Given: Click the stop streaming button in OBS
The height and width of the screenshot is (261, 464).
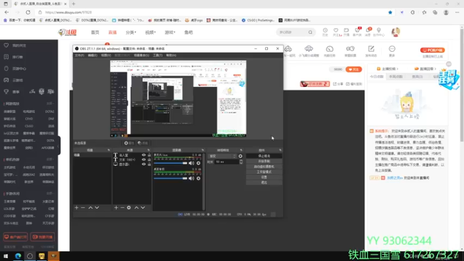Looking at the screenshot, I should (x=264, y=156).
